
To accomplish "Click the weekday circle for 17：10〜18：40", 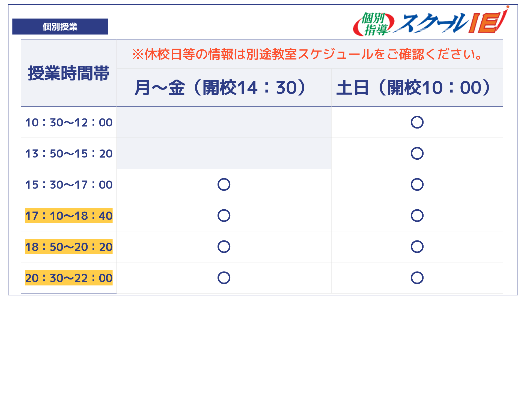I will click(x=224, y=216).
